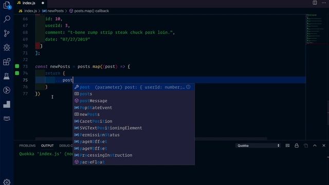
Task: Place cursor in date string on line 69
Action: 75,39
